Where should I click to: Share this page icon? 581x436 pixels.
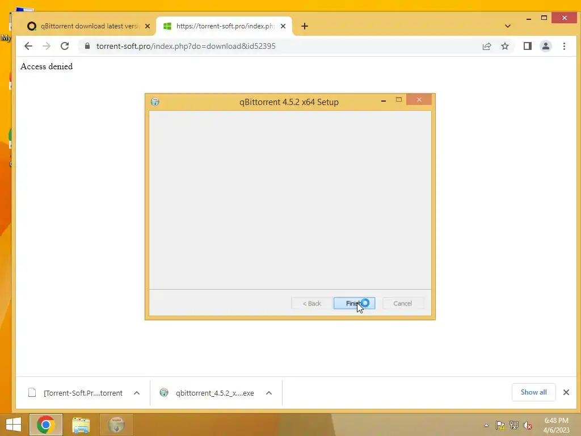tap(487, 46)
